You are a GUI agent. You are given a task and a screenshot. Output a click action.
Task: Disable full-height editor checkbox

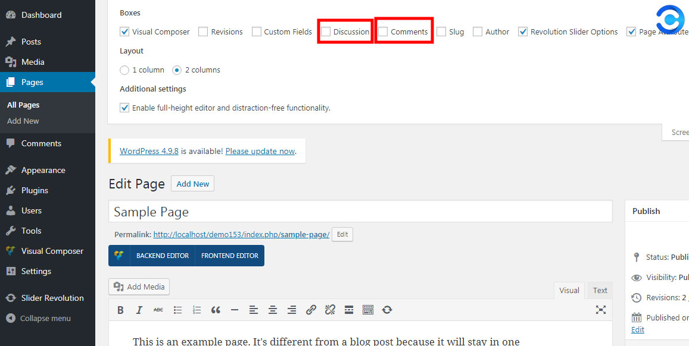tap(124, 108)
